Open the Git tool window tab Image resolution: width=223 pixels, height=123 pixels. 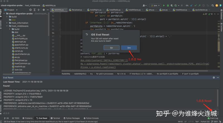coord(6,118)
